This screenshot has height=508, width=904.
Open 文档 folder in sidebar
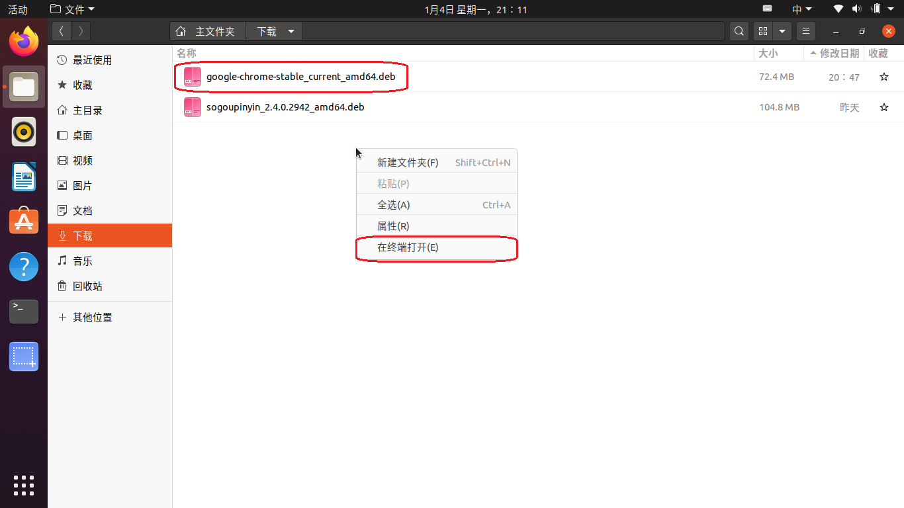tap(110, 210)
